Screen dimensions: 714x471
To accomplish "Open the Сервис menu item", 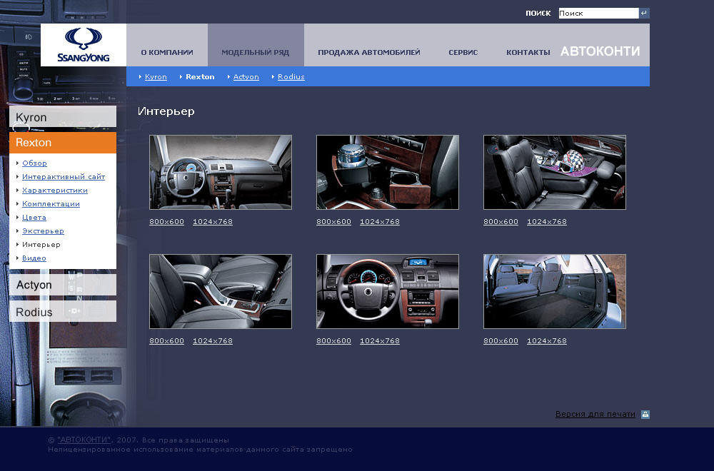I will coord(463,52).
